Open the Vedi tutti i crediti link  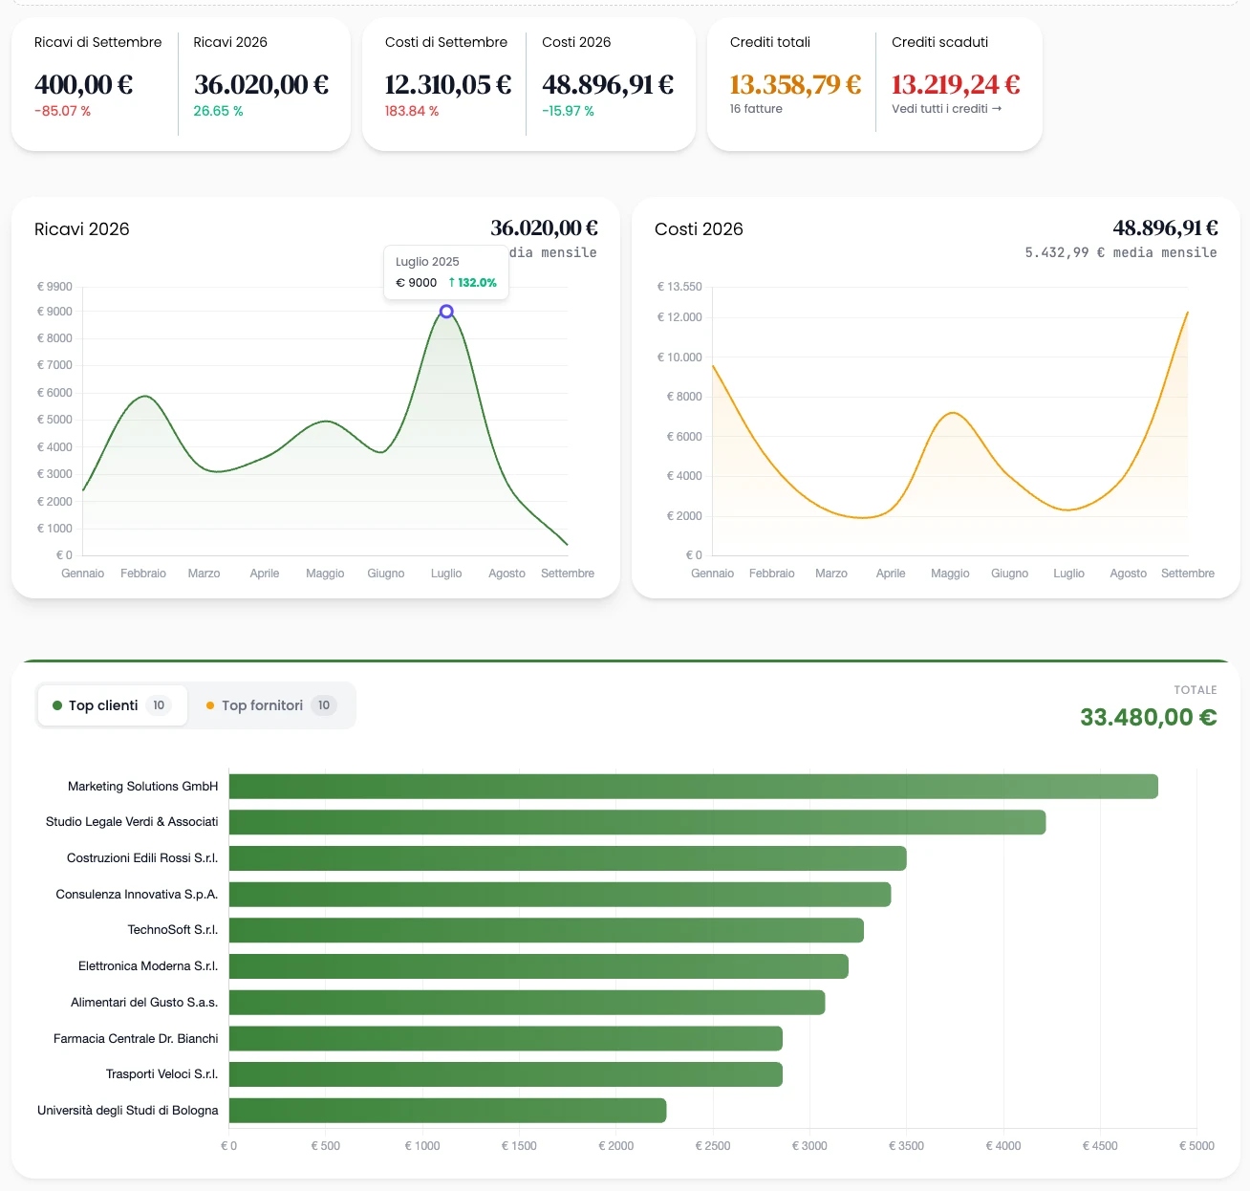coord(947,109)
